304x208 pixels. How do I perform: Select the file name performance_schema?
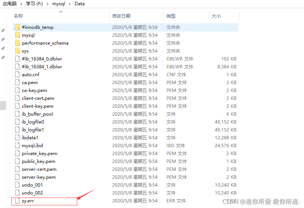pos(45,43)
